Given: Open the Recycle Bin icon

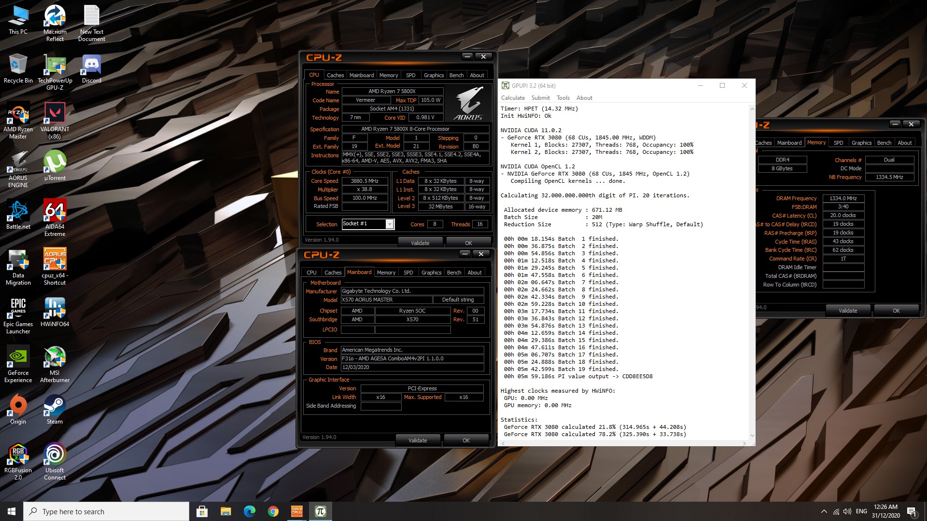Looking at the screenshot, I should tap(18, 69).
